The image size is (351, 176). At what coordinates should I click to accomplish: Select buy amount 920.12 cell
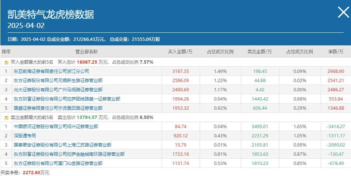click(180, 135)
